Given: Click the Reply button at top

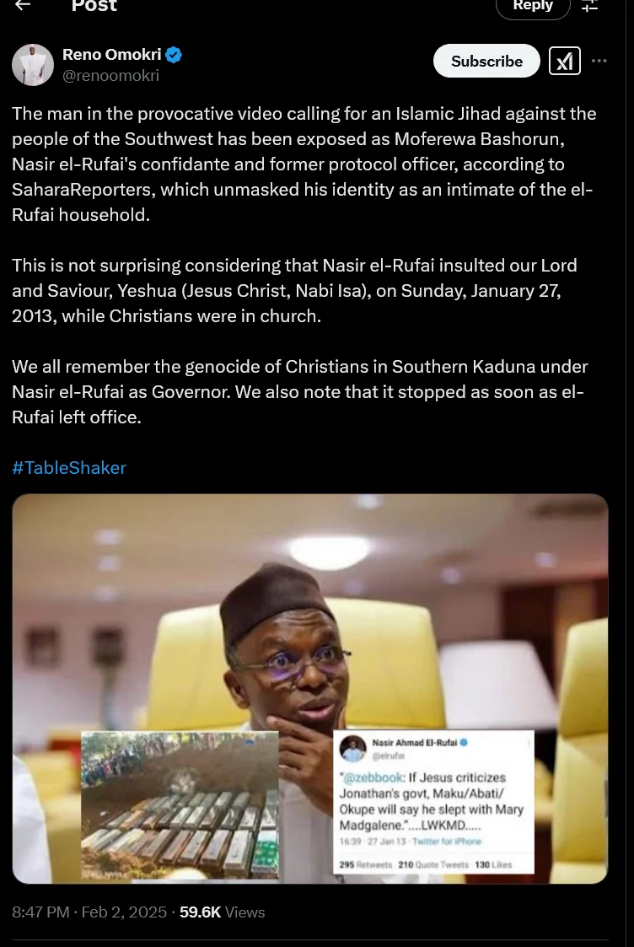Looking at the screenshot, I should (x=533, y=7).
